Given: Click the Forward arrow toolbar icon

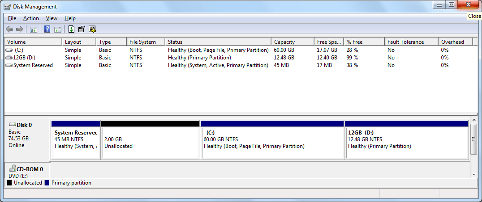Looking at the screenshot, I should click(x=20, y=29).
